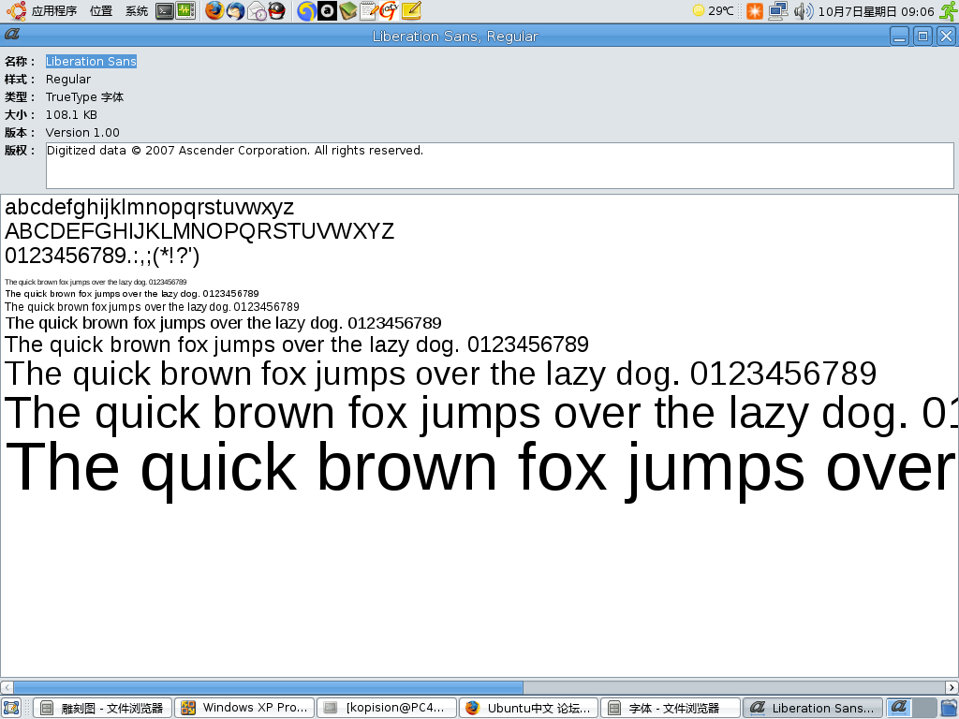
Task: Click the black square 'a' launcher icon
Action: click(327, 10)
